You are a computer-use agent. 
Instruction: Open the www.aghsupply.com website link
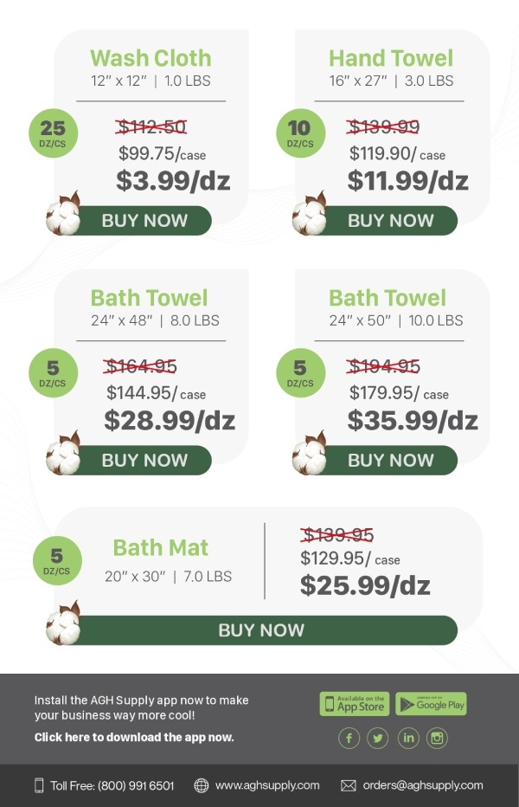267,785
